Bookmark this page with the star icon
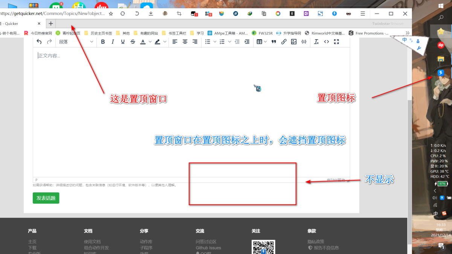 tap(111, 14)
